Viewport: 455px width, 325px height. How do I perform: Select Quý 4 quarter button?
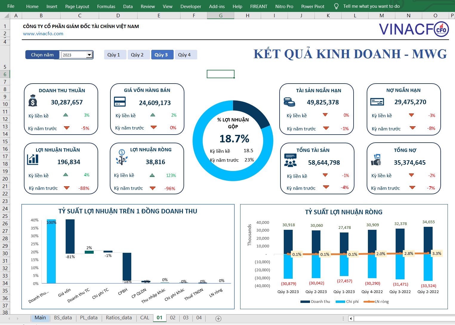186,55
